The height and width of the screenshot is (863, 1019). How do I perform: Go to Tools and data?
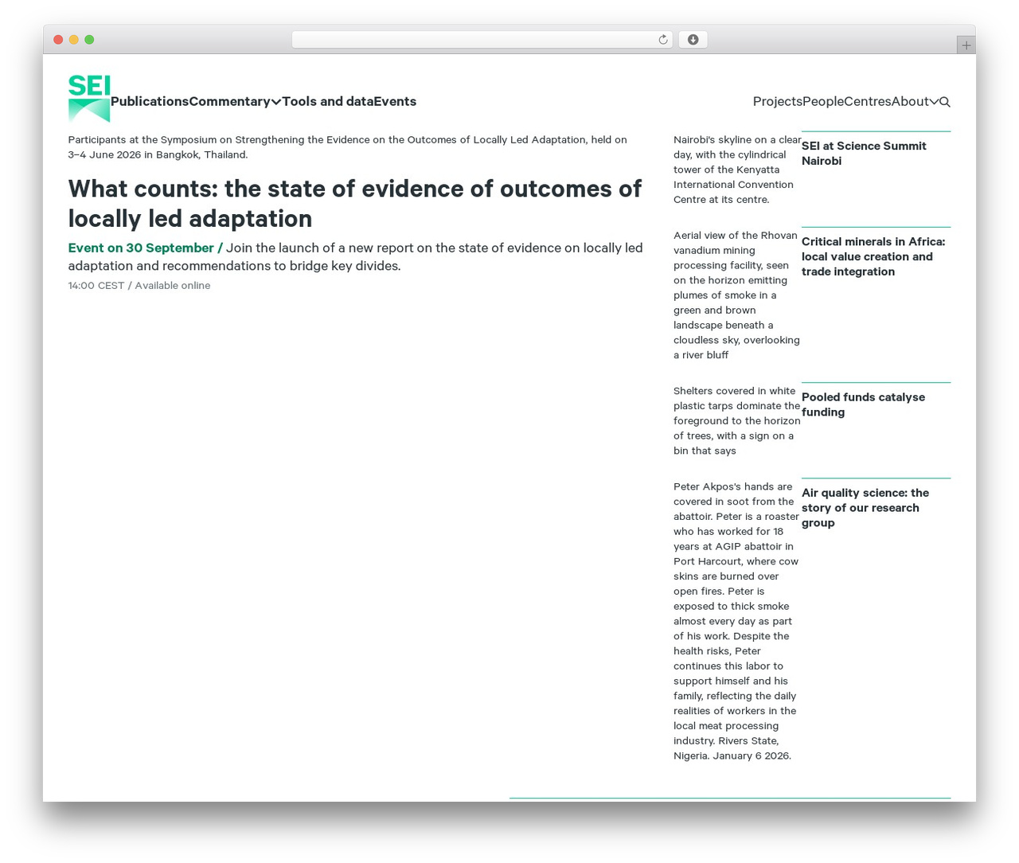click(x=328, y=101)
